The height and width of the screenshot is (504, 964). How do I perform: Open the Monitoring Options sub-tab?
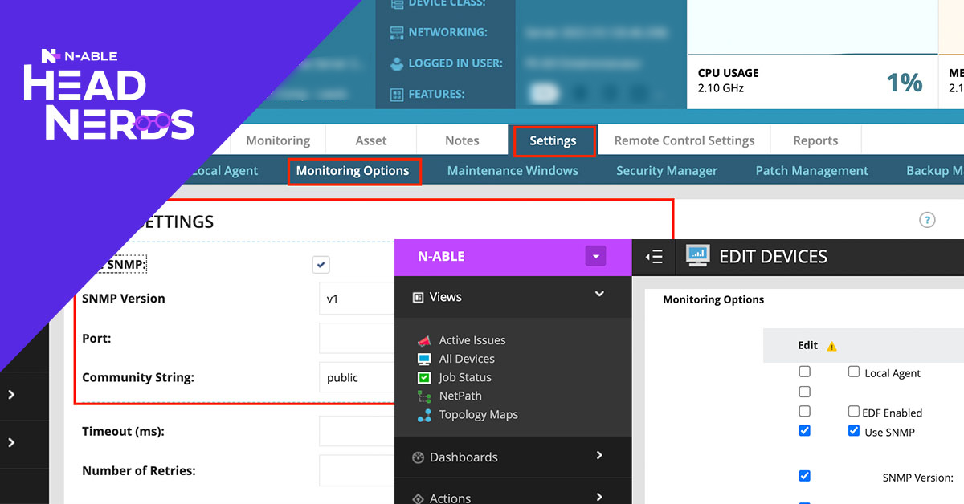tap(353, 170)
